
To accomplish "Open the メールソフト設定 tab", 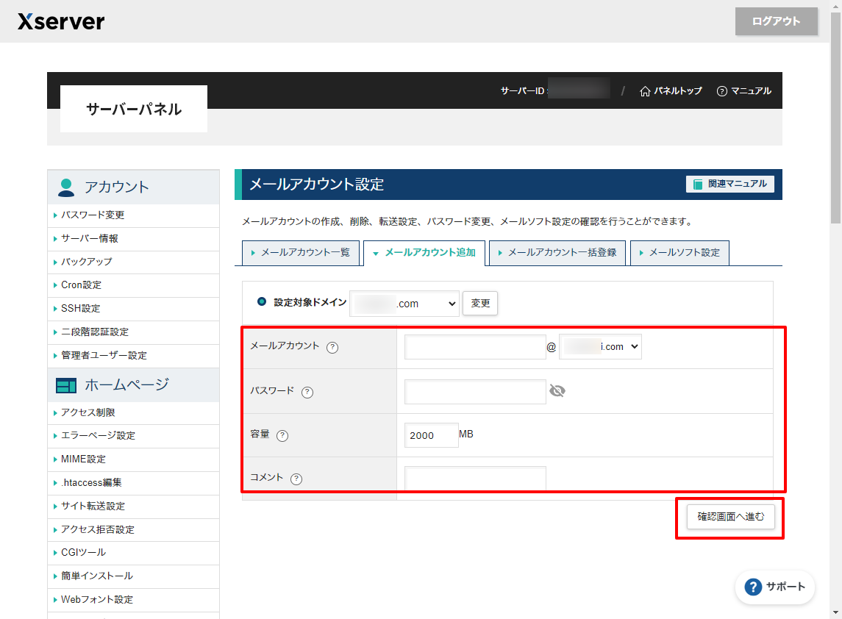I will tap(679, 252).
